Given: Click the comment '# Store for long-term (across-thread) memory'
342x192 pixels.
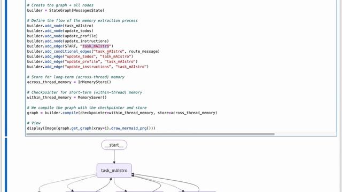Looking at the screenshot, I should coord(76,77).
